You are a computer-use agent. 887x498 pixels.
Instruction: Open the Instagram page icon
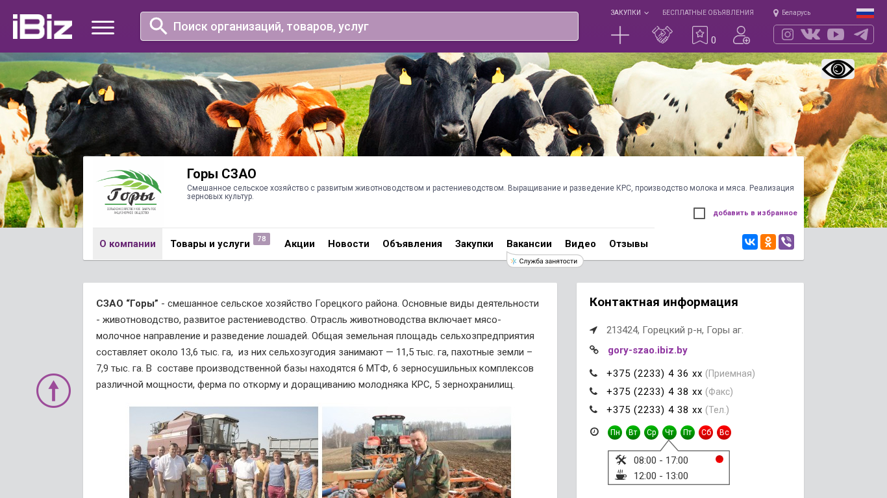pyautogui.click(x=788, y=34)
